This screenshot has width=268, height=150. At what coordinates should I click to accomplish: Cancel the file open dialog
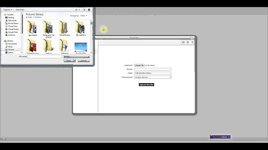(x=84, y=61)
